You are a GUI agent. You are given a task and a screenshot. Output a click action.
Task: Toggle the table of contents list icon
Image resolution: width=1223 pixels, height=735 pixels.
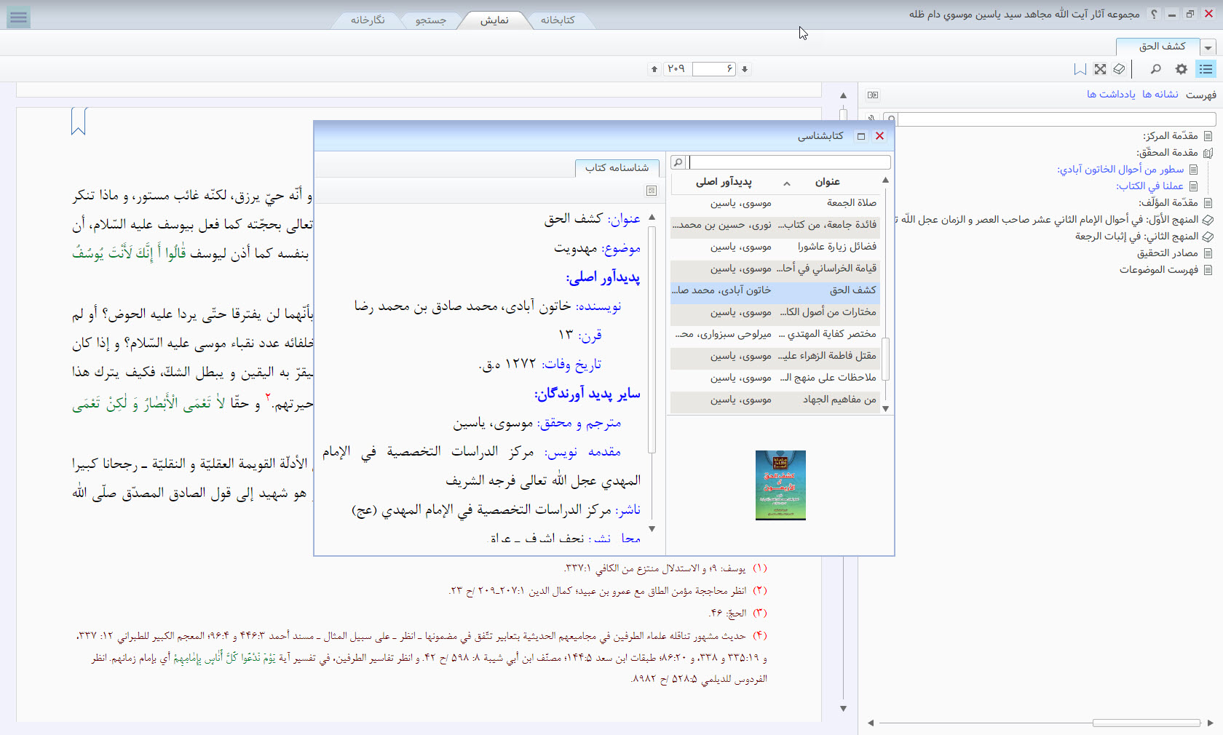(x=1206, y=69)
